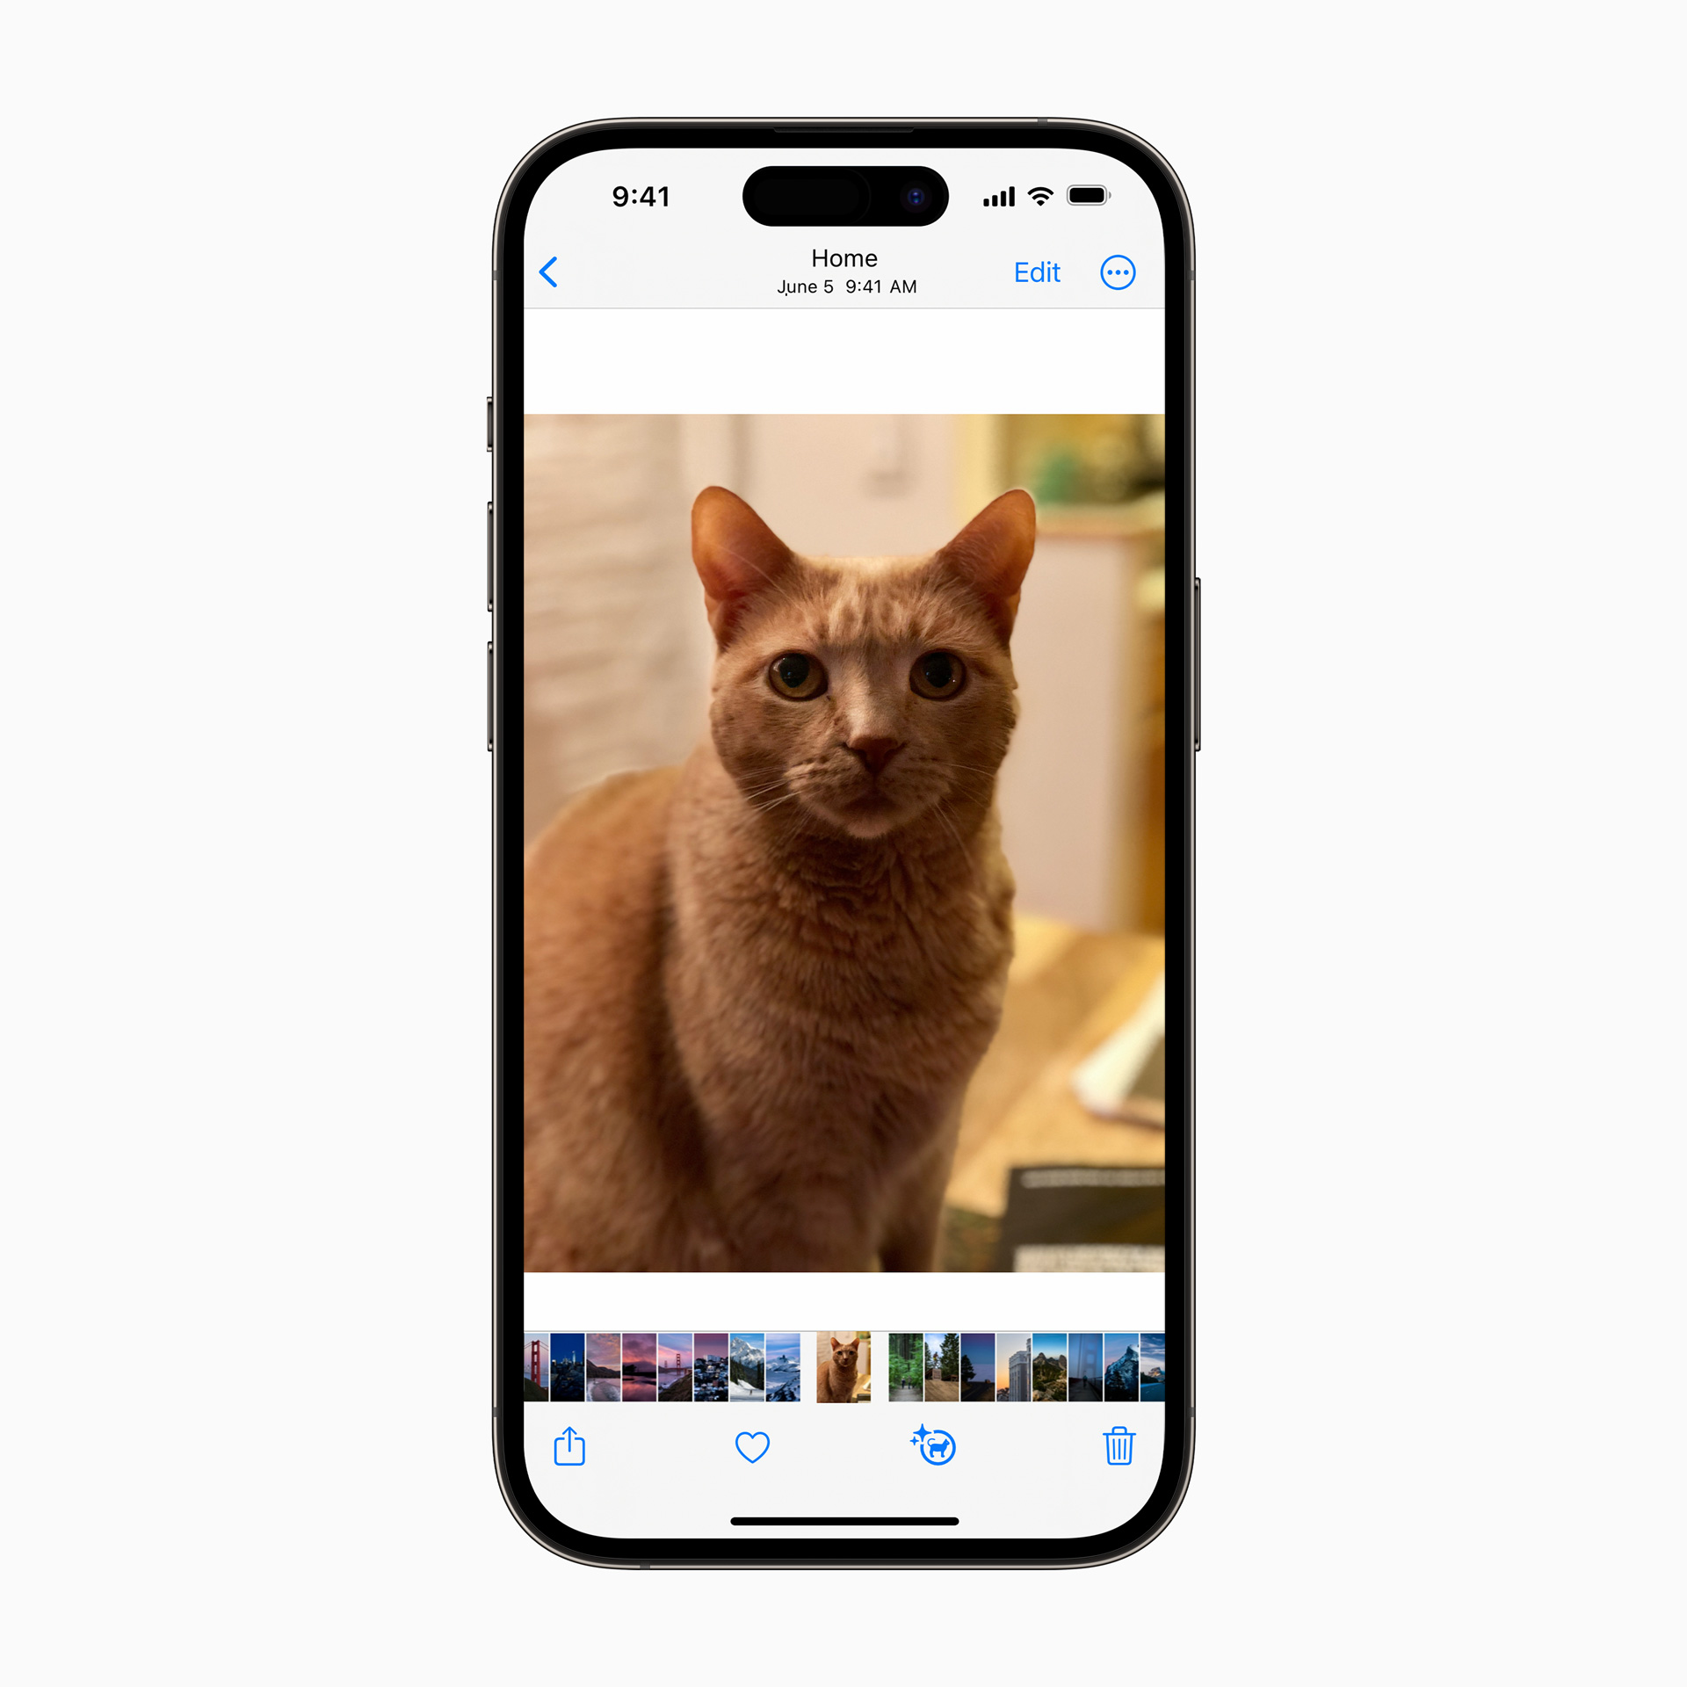
Task: Tap Edit button to edit photo
Action: click(1035, 272)
